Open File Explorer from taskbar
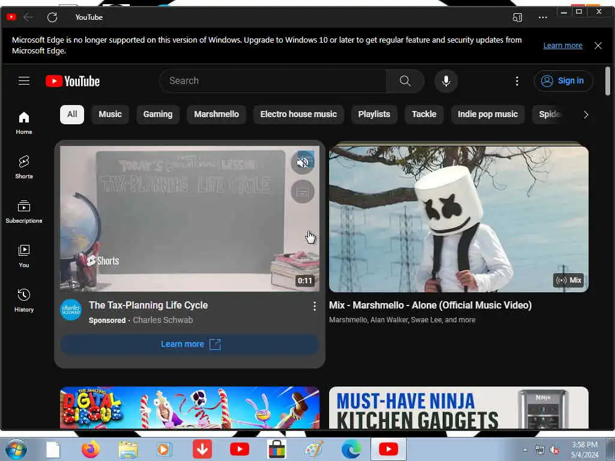 coord(128,450)
